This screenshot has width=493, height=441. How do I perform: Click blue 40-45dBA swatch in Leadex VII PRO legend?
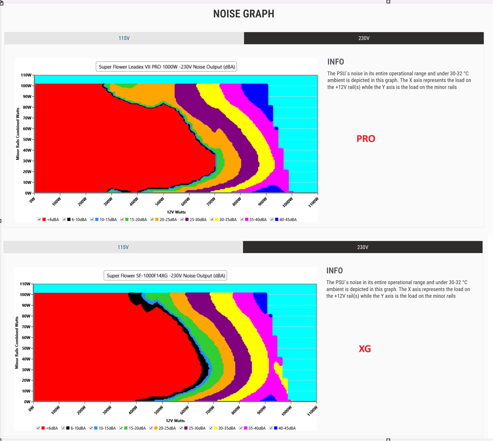click(276, 219)
